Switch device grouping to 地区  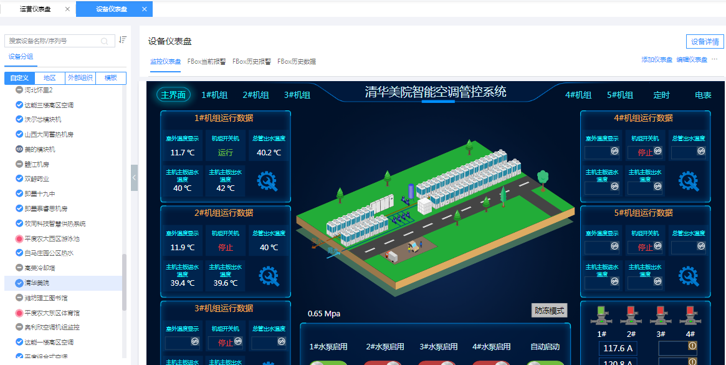tap(49, 78)
